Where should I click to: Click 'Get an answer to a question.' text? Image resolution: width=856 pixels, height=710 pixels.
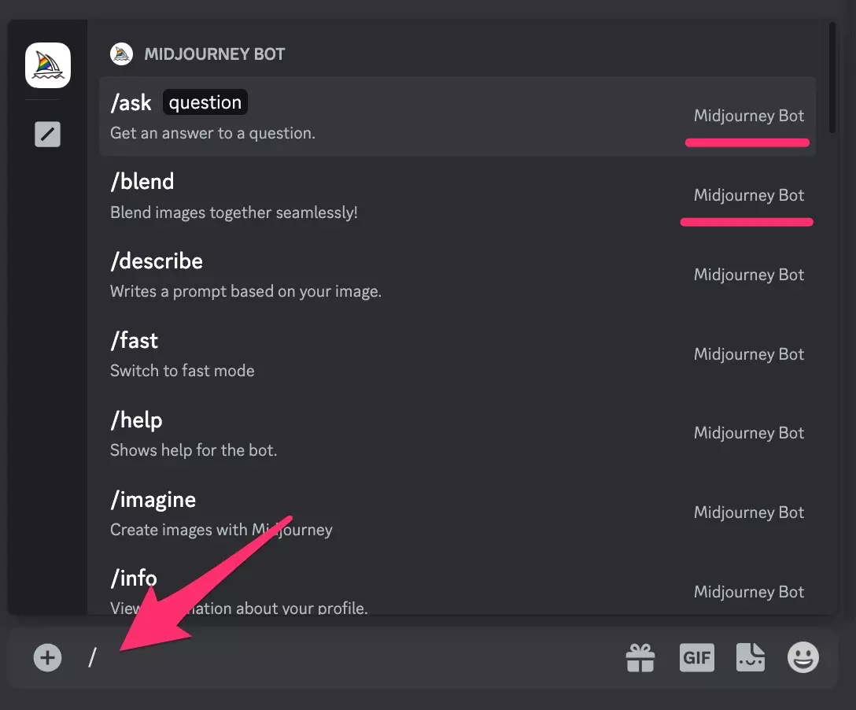click(213, 133)
